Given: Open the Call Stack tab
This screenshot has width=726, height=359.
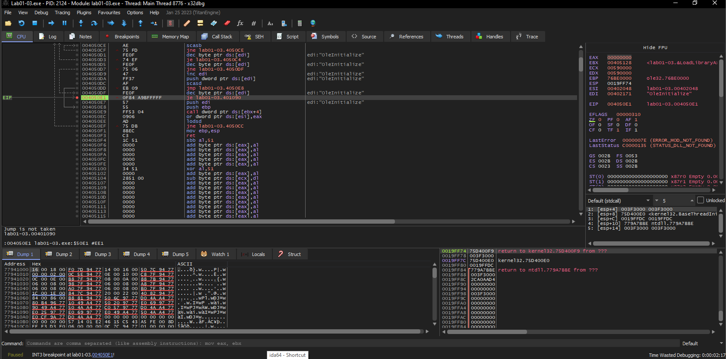Looking at the screenshot, I should (x=218, y=37).
